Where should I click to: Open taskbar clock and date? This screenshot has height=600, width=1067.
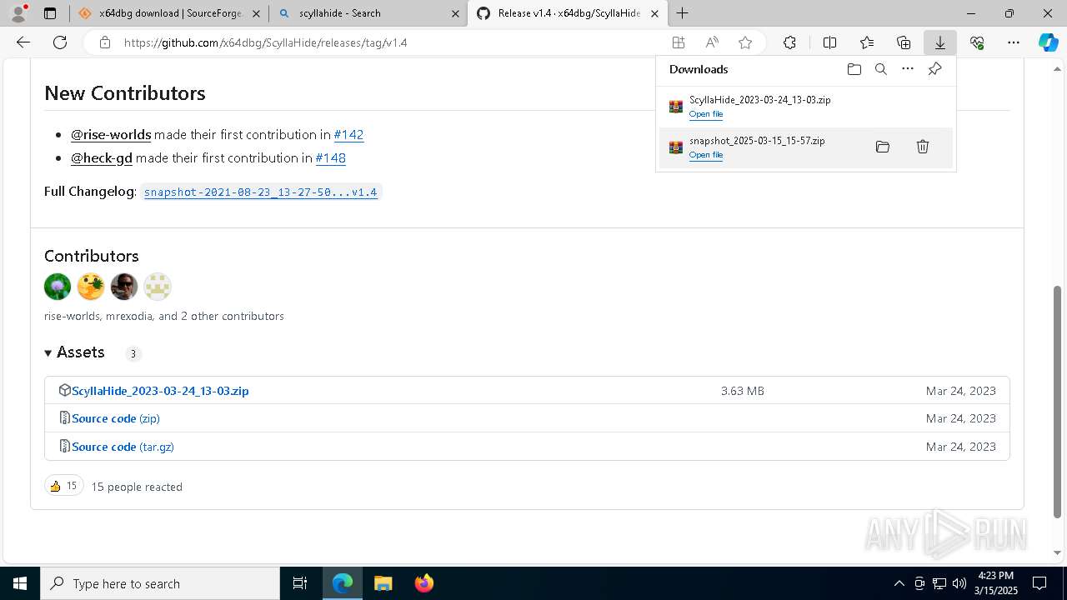(x=995, y=583)
